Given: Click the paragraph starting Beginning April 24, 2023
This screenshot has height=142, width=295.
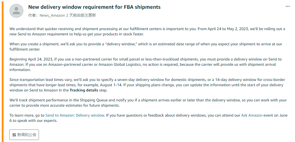Looking at the screenshot, I should (x=146, y=64).
